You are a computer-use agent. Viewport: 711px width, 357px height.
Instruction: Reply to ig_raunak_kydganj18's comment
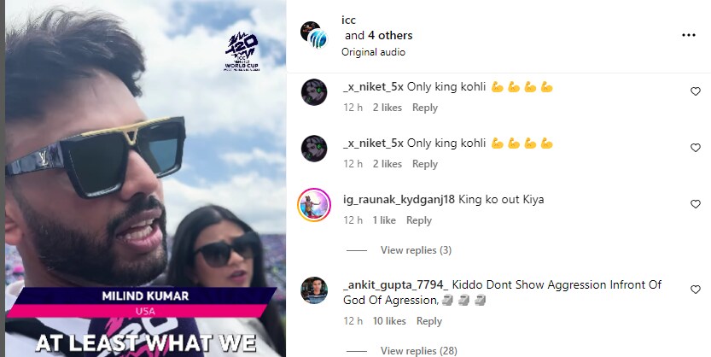click(418, 220)
